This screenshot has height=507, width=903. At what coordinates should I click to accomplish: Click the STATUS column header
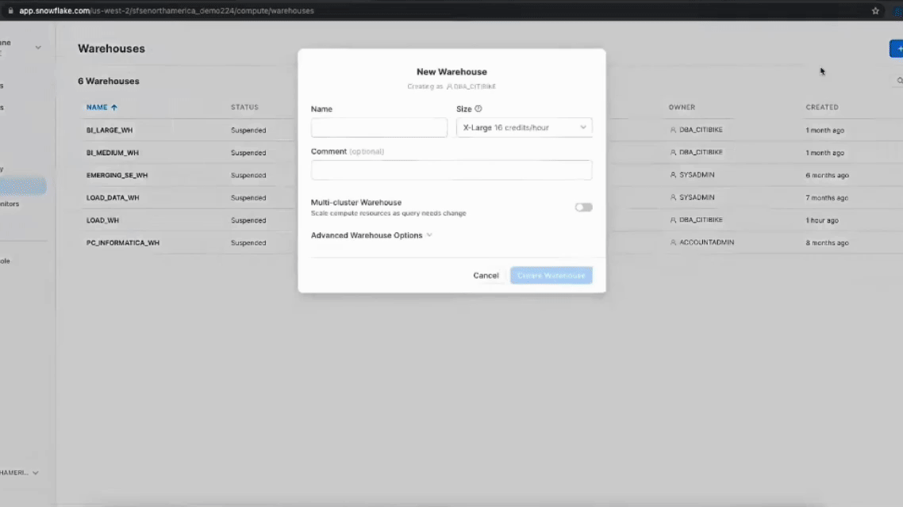pos(244,108)
